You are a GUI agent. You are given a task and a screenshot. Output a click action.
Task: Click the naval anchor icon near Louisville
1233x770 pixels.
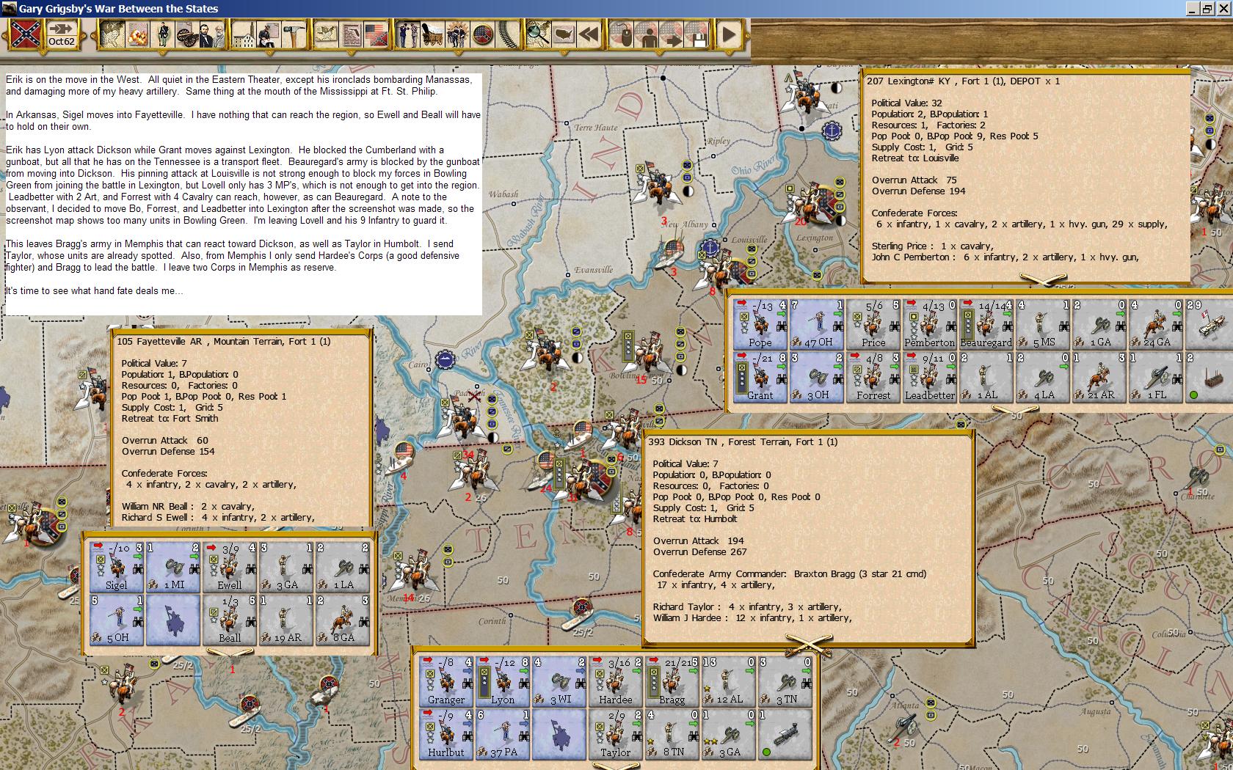pos(709,247)
